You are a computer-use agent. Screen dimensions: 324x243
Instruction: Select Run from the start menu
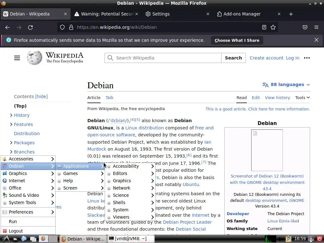point(28,221)
